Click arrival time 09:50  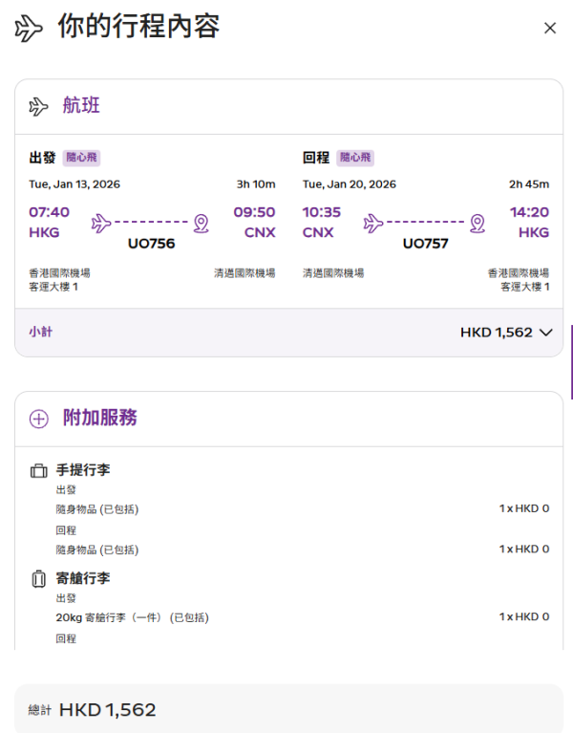(255, 212)
